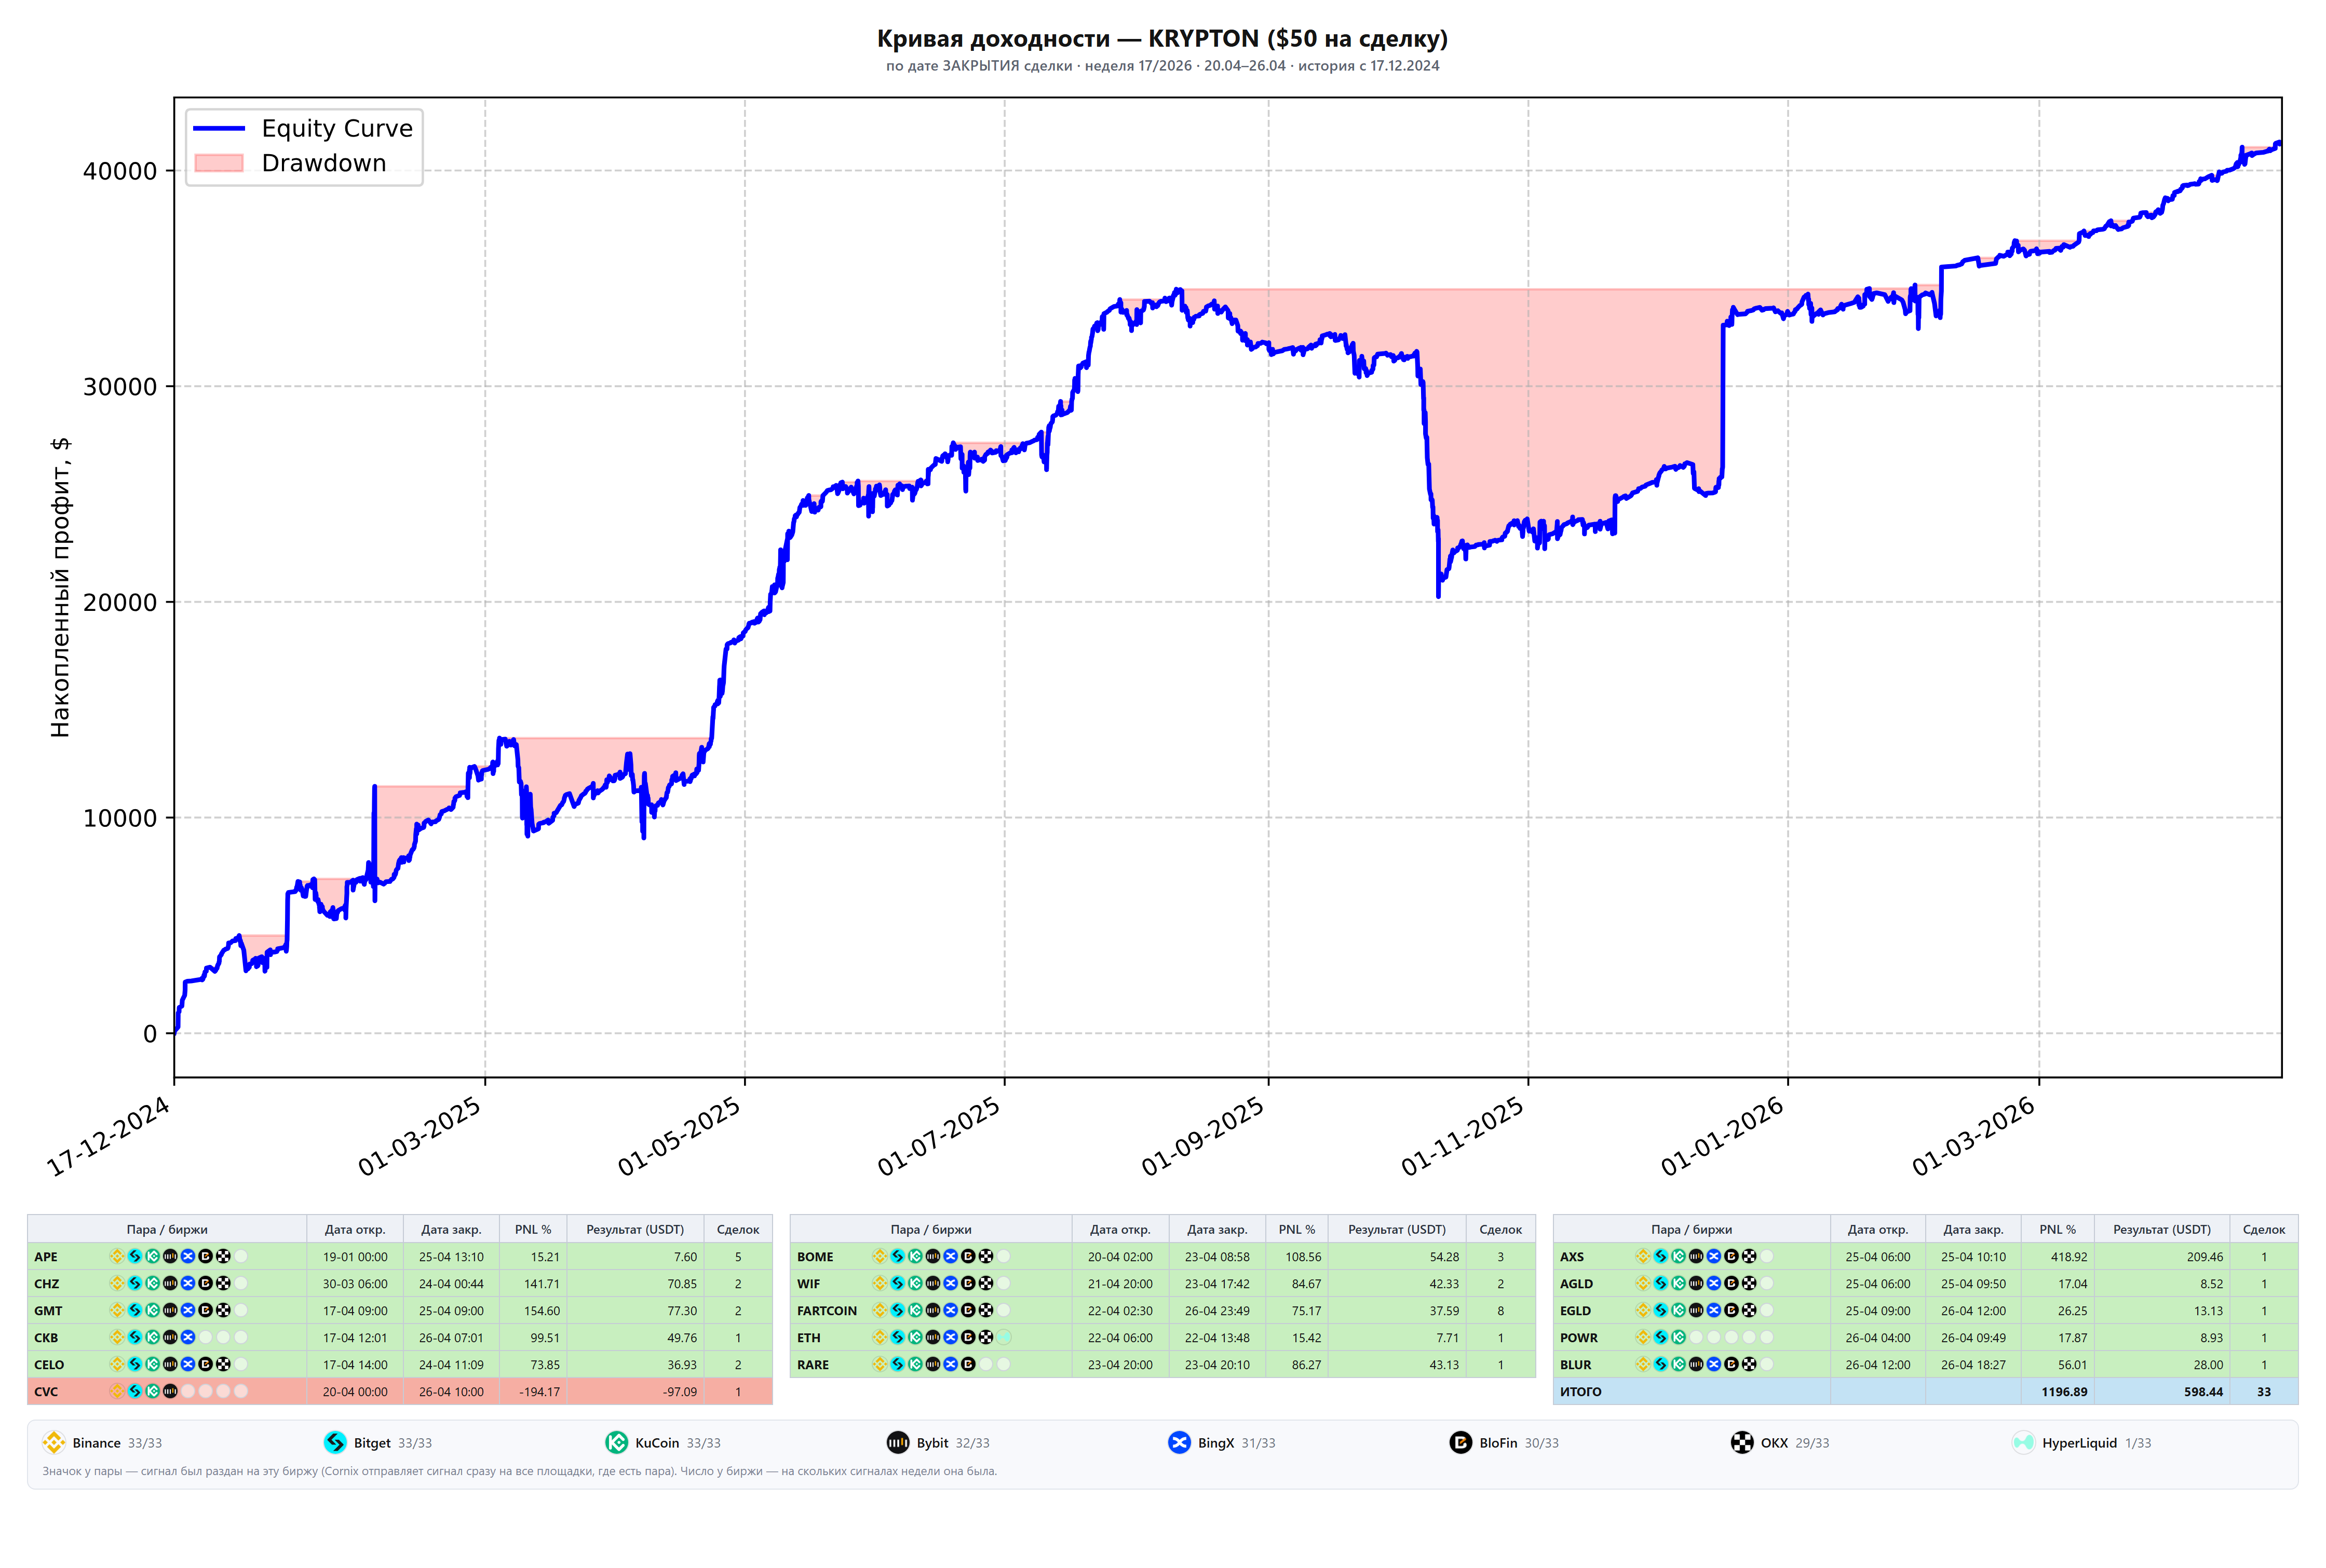Click the OKX checkered logo in the legend
Screen dimensions: 2326x1568
tap(1742, 1442)
